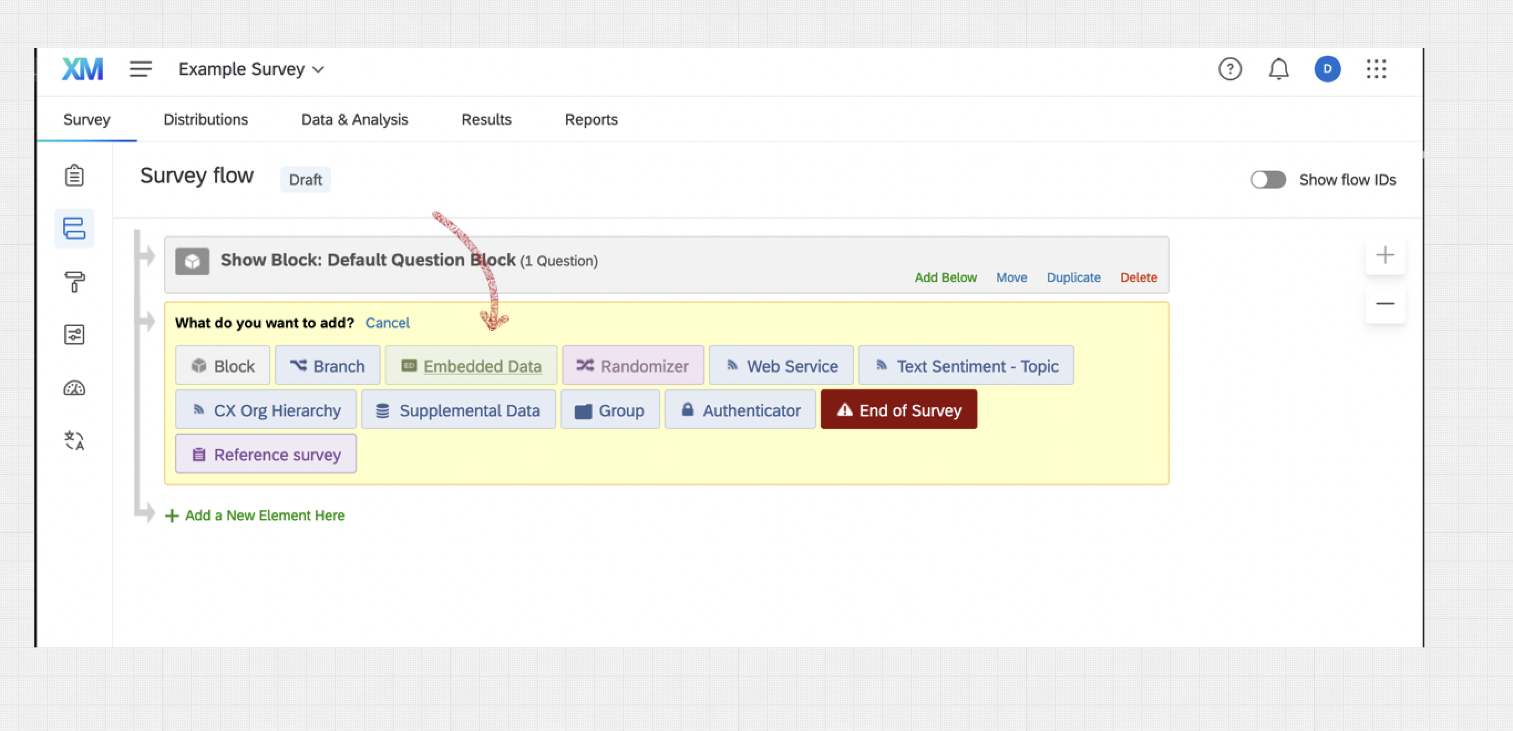The image size is (1513, 731).
Task: Click the help question mark icon
Action: [x=1229, y=69]
